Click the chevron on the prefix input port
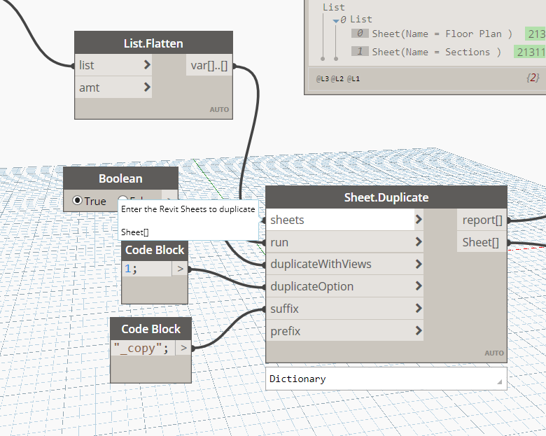The height and width of the screenshot is (436, 546). coord(419,331)
